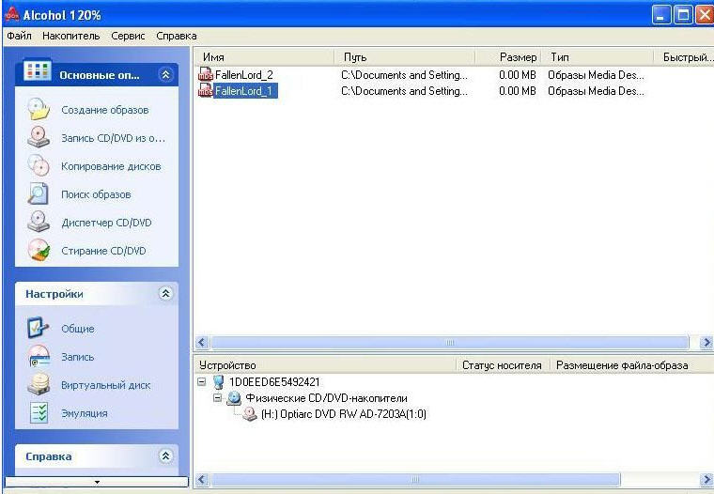Open the Файл menu
Screen dimensions: 714x494
coord(19,36)
